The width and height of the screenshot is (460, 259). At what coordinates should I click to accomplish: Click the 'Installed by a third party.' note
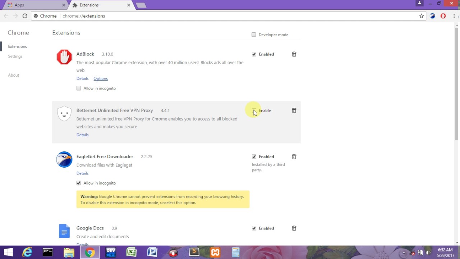(x=268, y=167)
